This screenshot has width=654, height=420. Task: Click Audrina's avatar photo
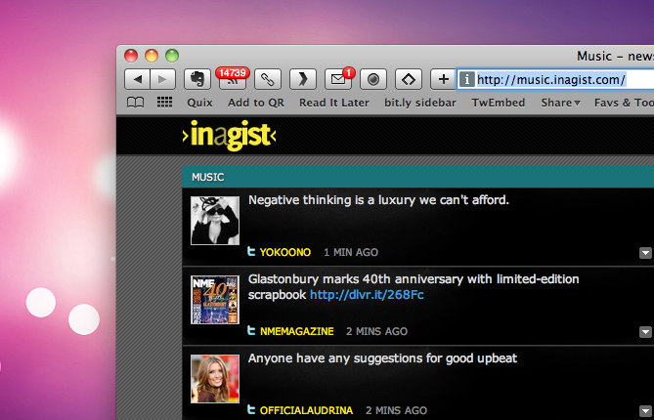[215, 379]
